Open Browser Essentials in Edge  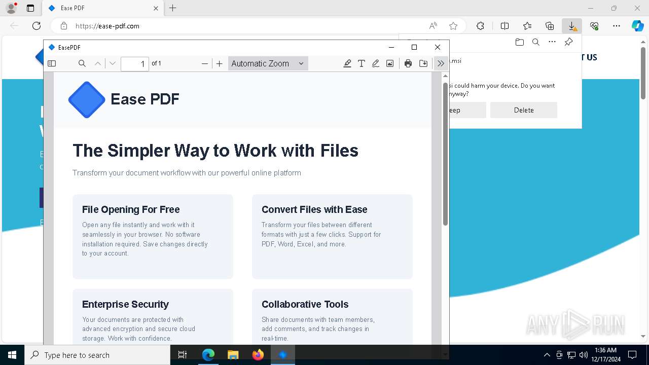[x=594, y=26]
